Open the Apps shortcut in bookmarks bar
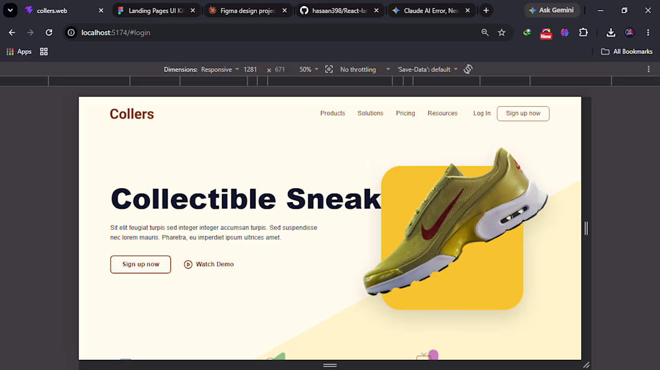 tap(19, 52)
